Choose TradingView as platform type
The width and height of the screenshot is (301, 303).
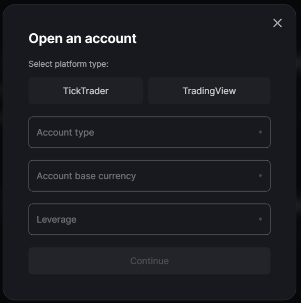coord(209,91)
